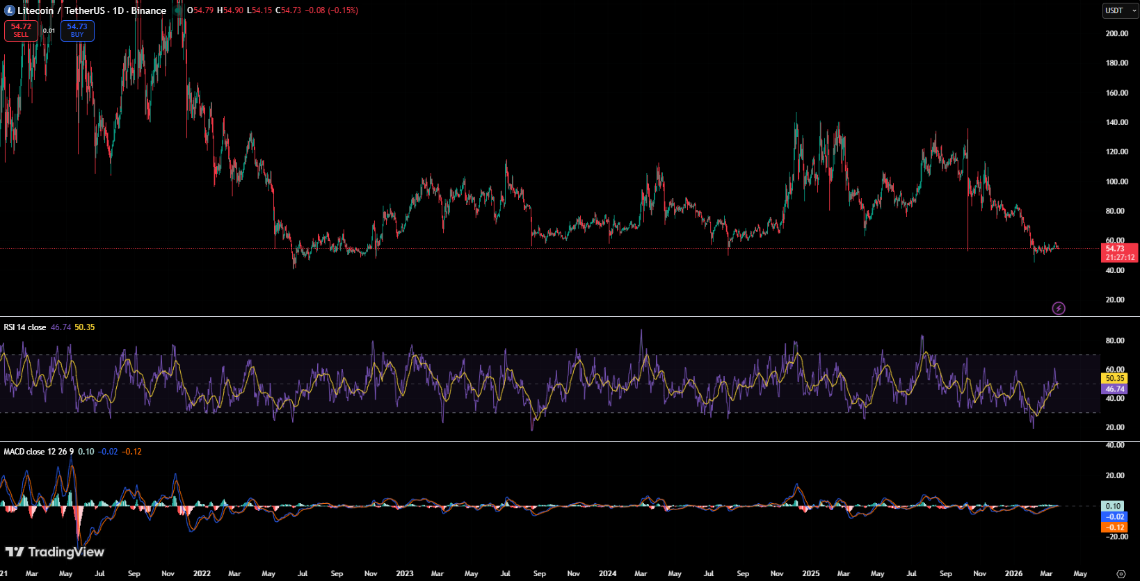Click the 2023 marker on time axis
The height and width of the screenshot is (581, 1140).
pos(404,573)
